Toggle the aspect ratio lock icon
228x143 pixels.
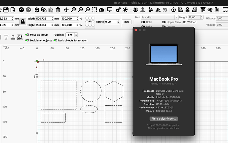(22, 22)
